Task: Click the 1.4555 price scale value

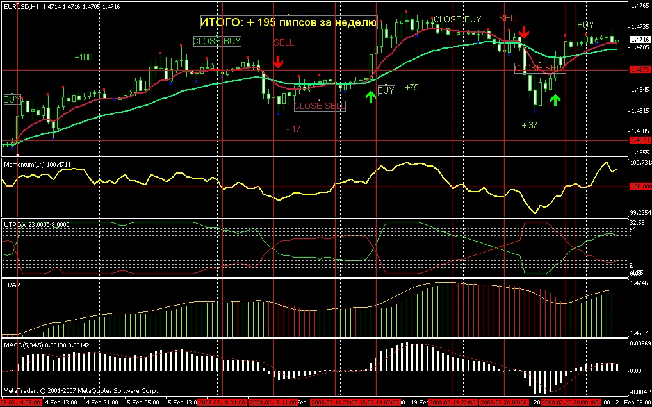Action: 640,153
